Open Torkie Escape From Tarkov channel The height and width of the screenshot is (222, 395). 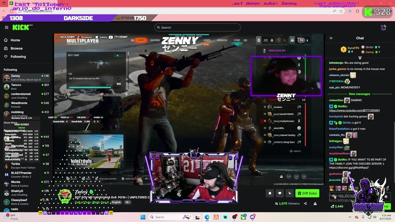coord(26,166)
